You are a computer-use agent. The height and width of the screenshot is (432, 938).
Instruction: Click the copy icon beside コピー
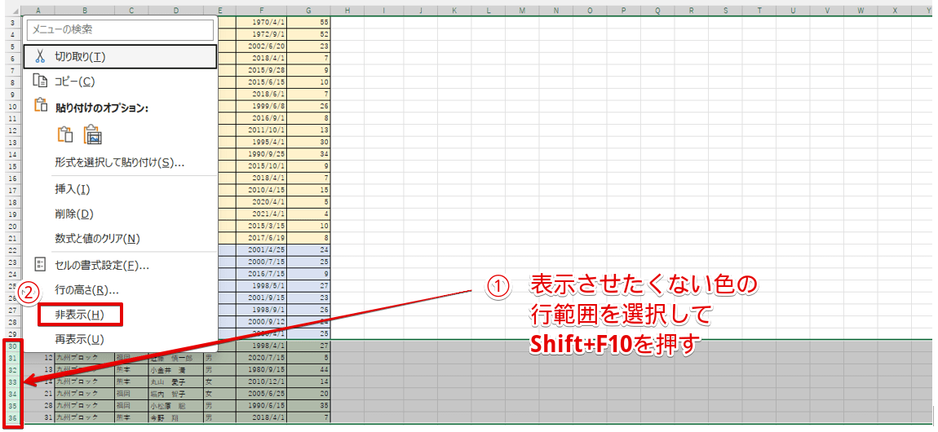pyautogui.click(x=40, y=82)
